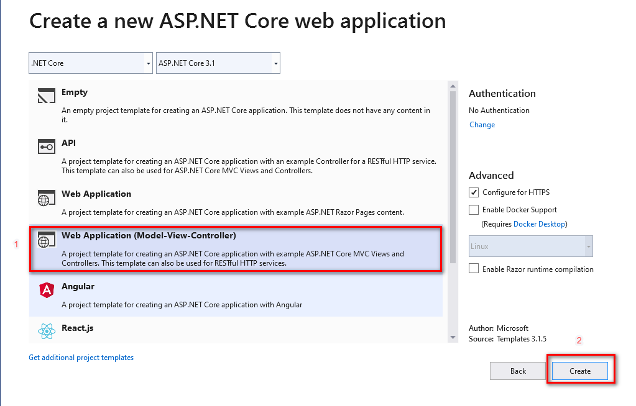Open the Docker Desktop link
Image resolution: width=636 pixels, height=406 pixels.
click(x=539, y=223)
